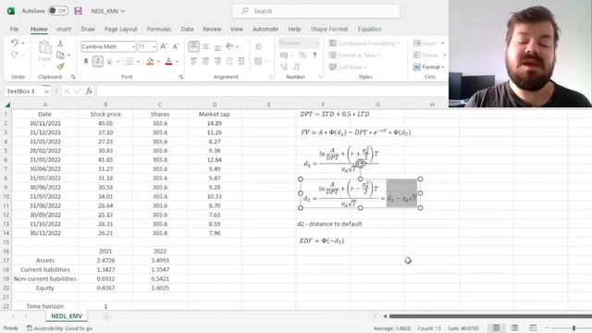Apply Comma Style
Viewport: 592px width, 333px height.
314,55
